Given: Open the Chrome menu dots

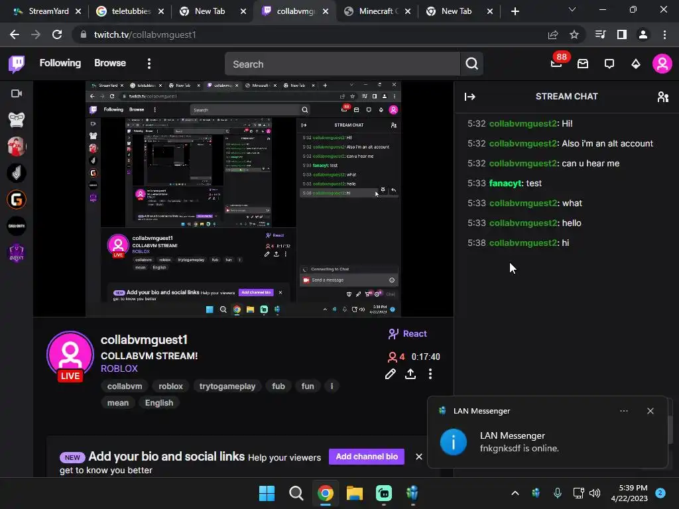Looking at the screenshot, I should click(x=664, y=34).
